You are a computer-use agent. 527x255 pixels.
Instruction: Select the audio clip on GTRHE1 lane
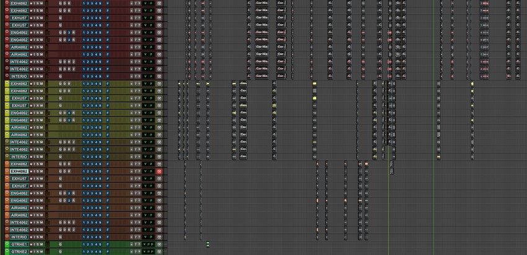click(x=208, y=244)
